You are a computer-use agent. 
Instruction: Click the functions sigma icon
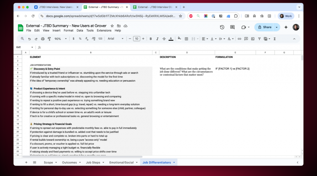tap(274, 39)
